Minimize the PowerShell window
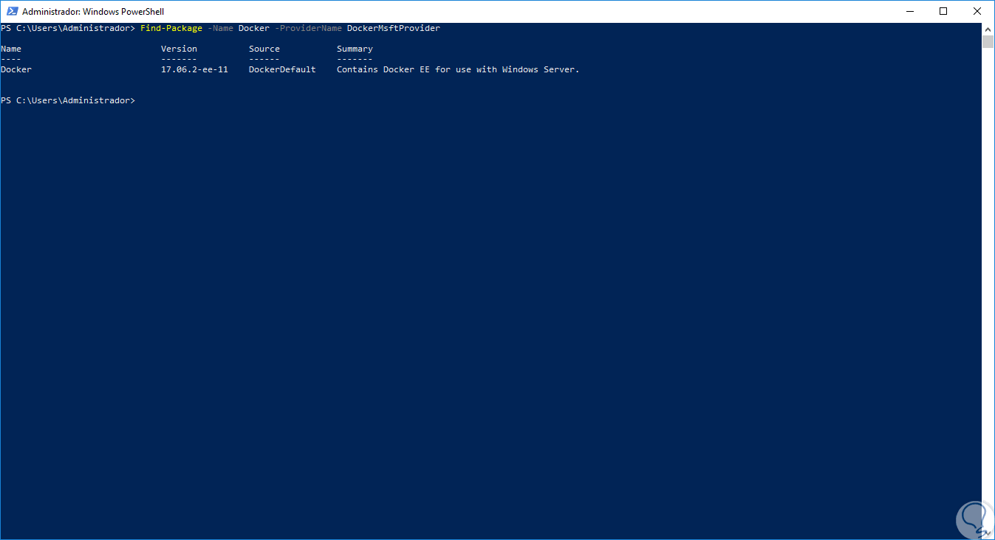 click(x=909, y=11)
